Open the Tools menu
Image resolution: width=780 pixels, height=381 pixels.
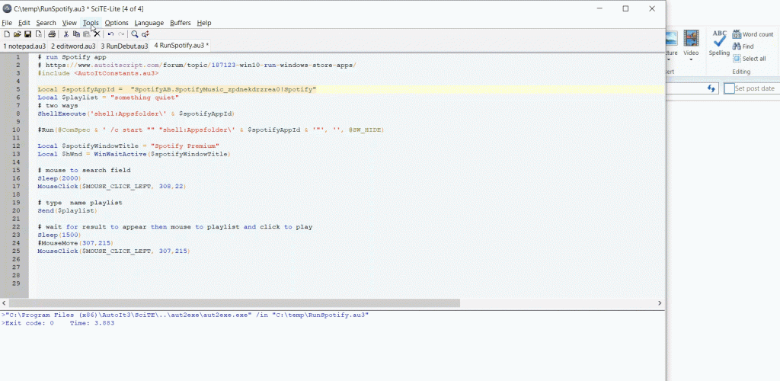pos(91,23)
